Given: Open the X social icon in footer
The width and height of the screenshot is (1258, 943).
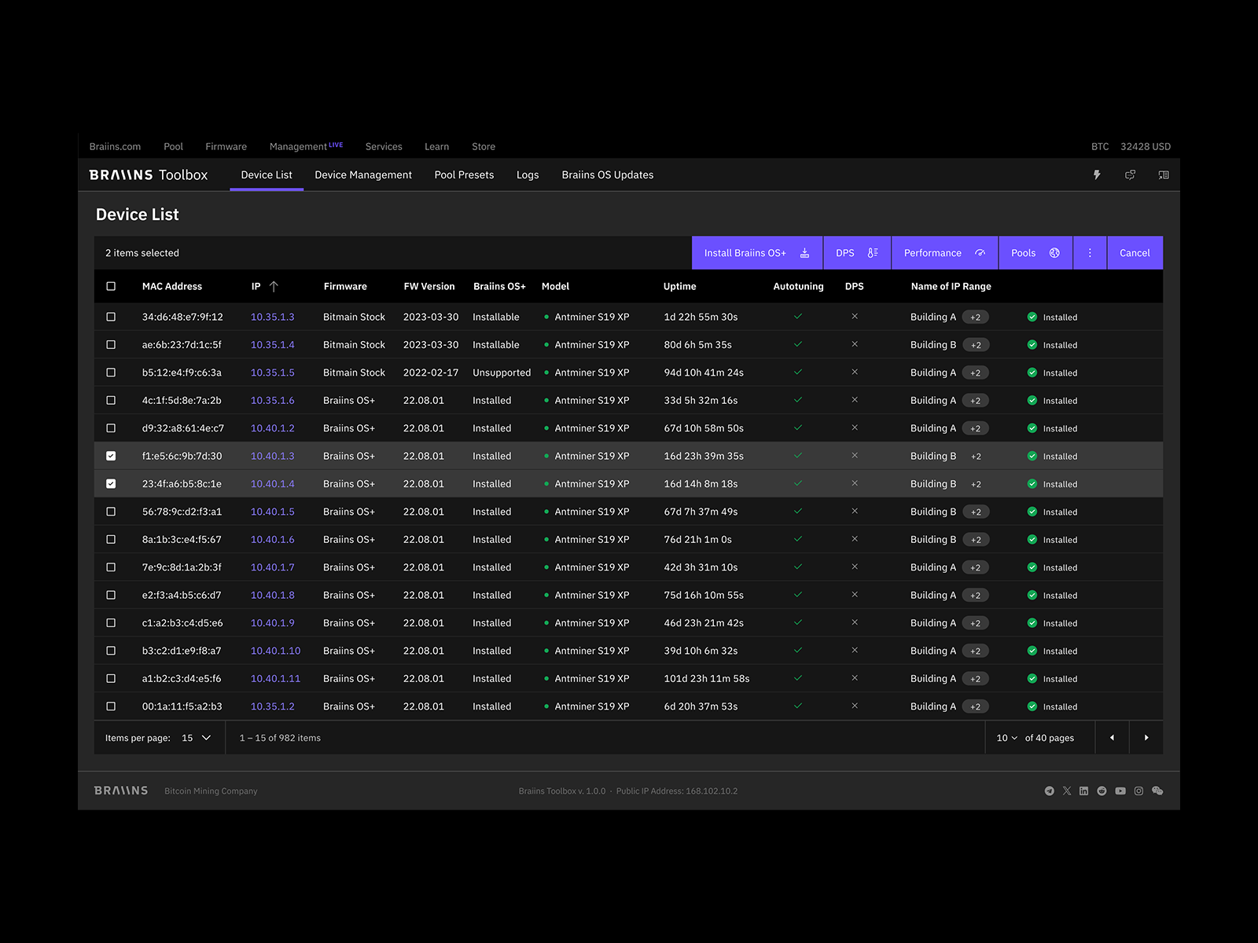Looking at the screenshot, I should 1067,791.
